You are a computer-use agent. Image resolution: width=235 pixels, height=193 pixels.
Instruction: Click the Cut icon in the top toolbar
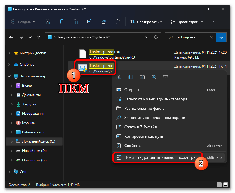[48, 22]
